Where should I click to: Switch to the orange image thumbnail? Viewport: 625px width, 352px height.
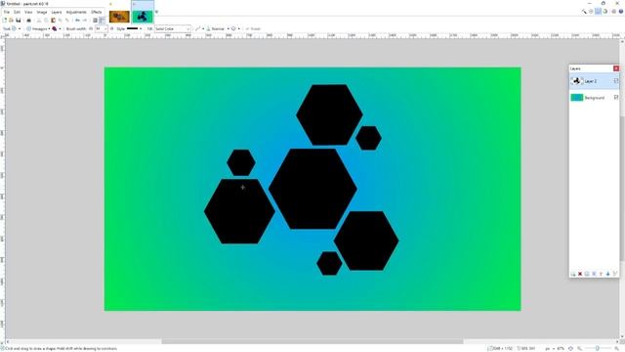click(119, 17)
